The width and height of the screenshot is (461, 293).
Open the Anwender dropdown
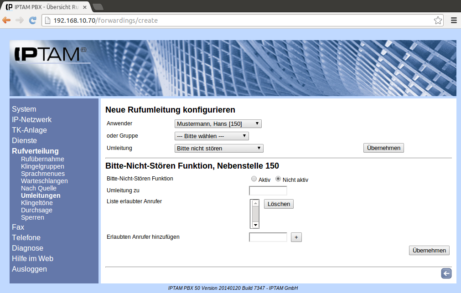coord(218,123)
